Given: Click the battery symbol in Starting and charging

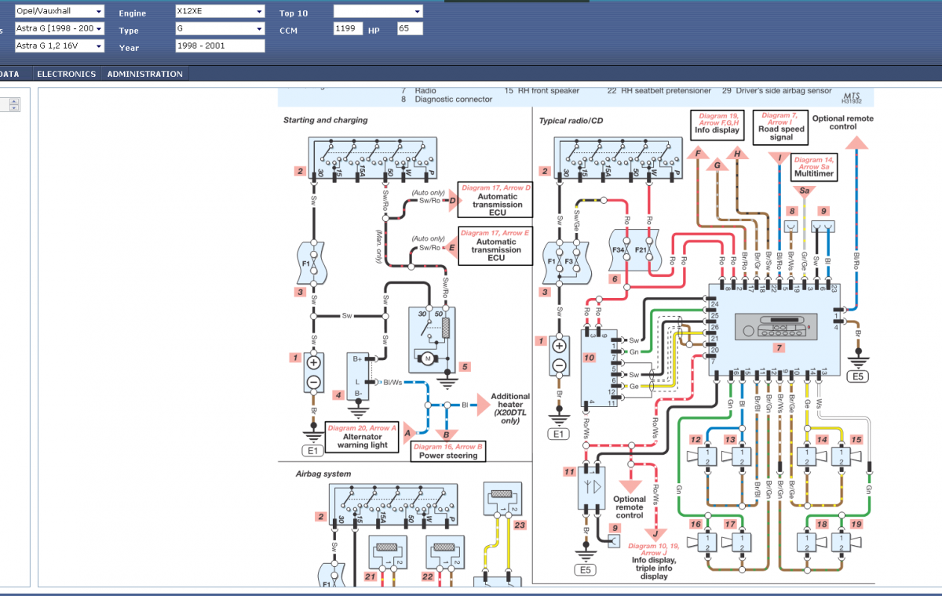Looking at the screenshot, I should (x=313, y=372).
